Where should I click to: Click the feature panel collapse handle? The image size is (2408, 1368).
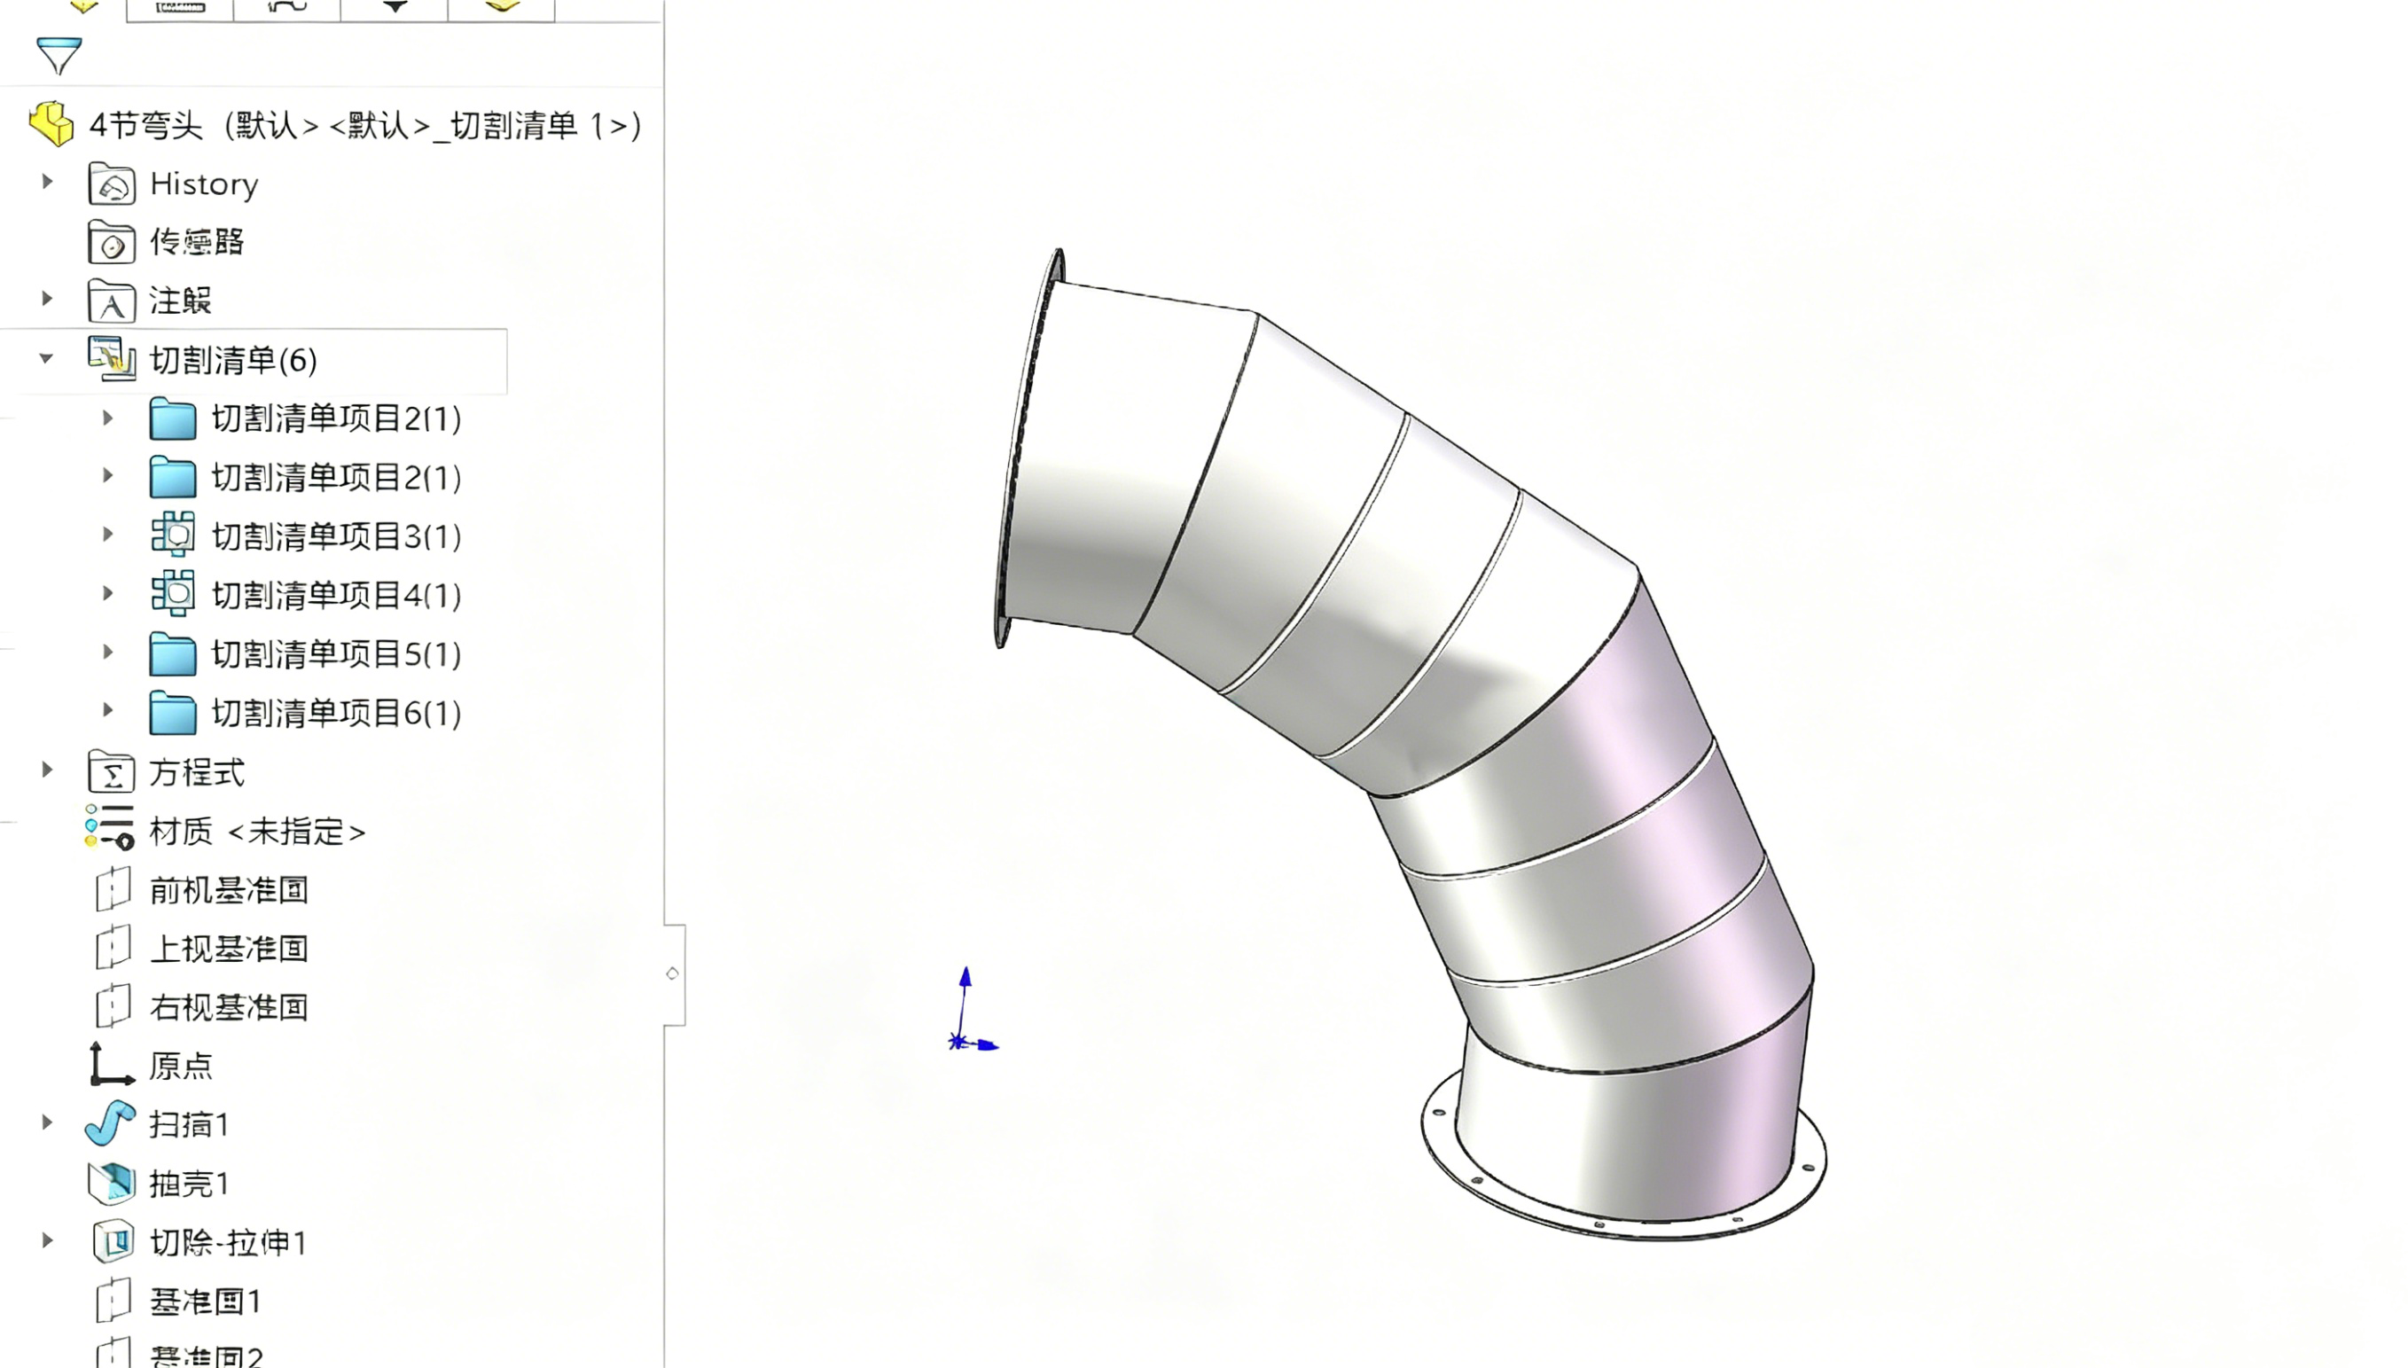click(x=674, y=974)
